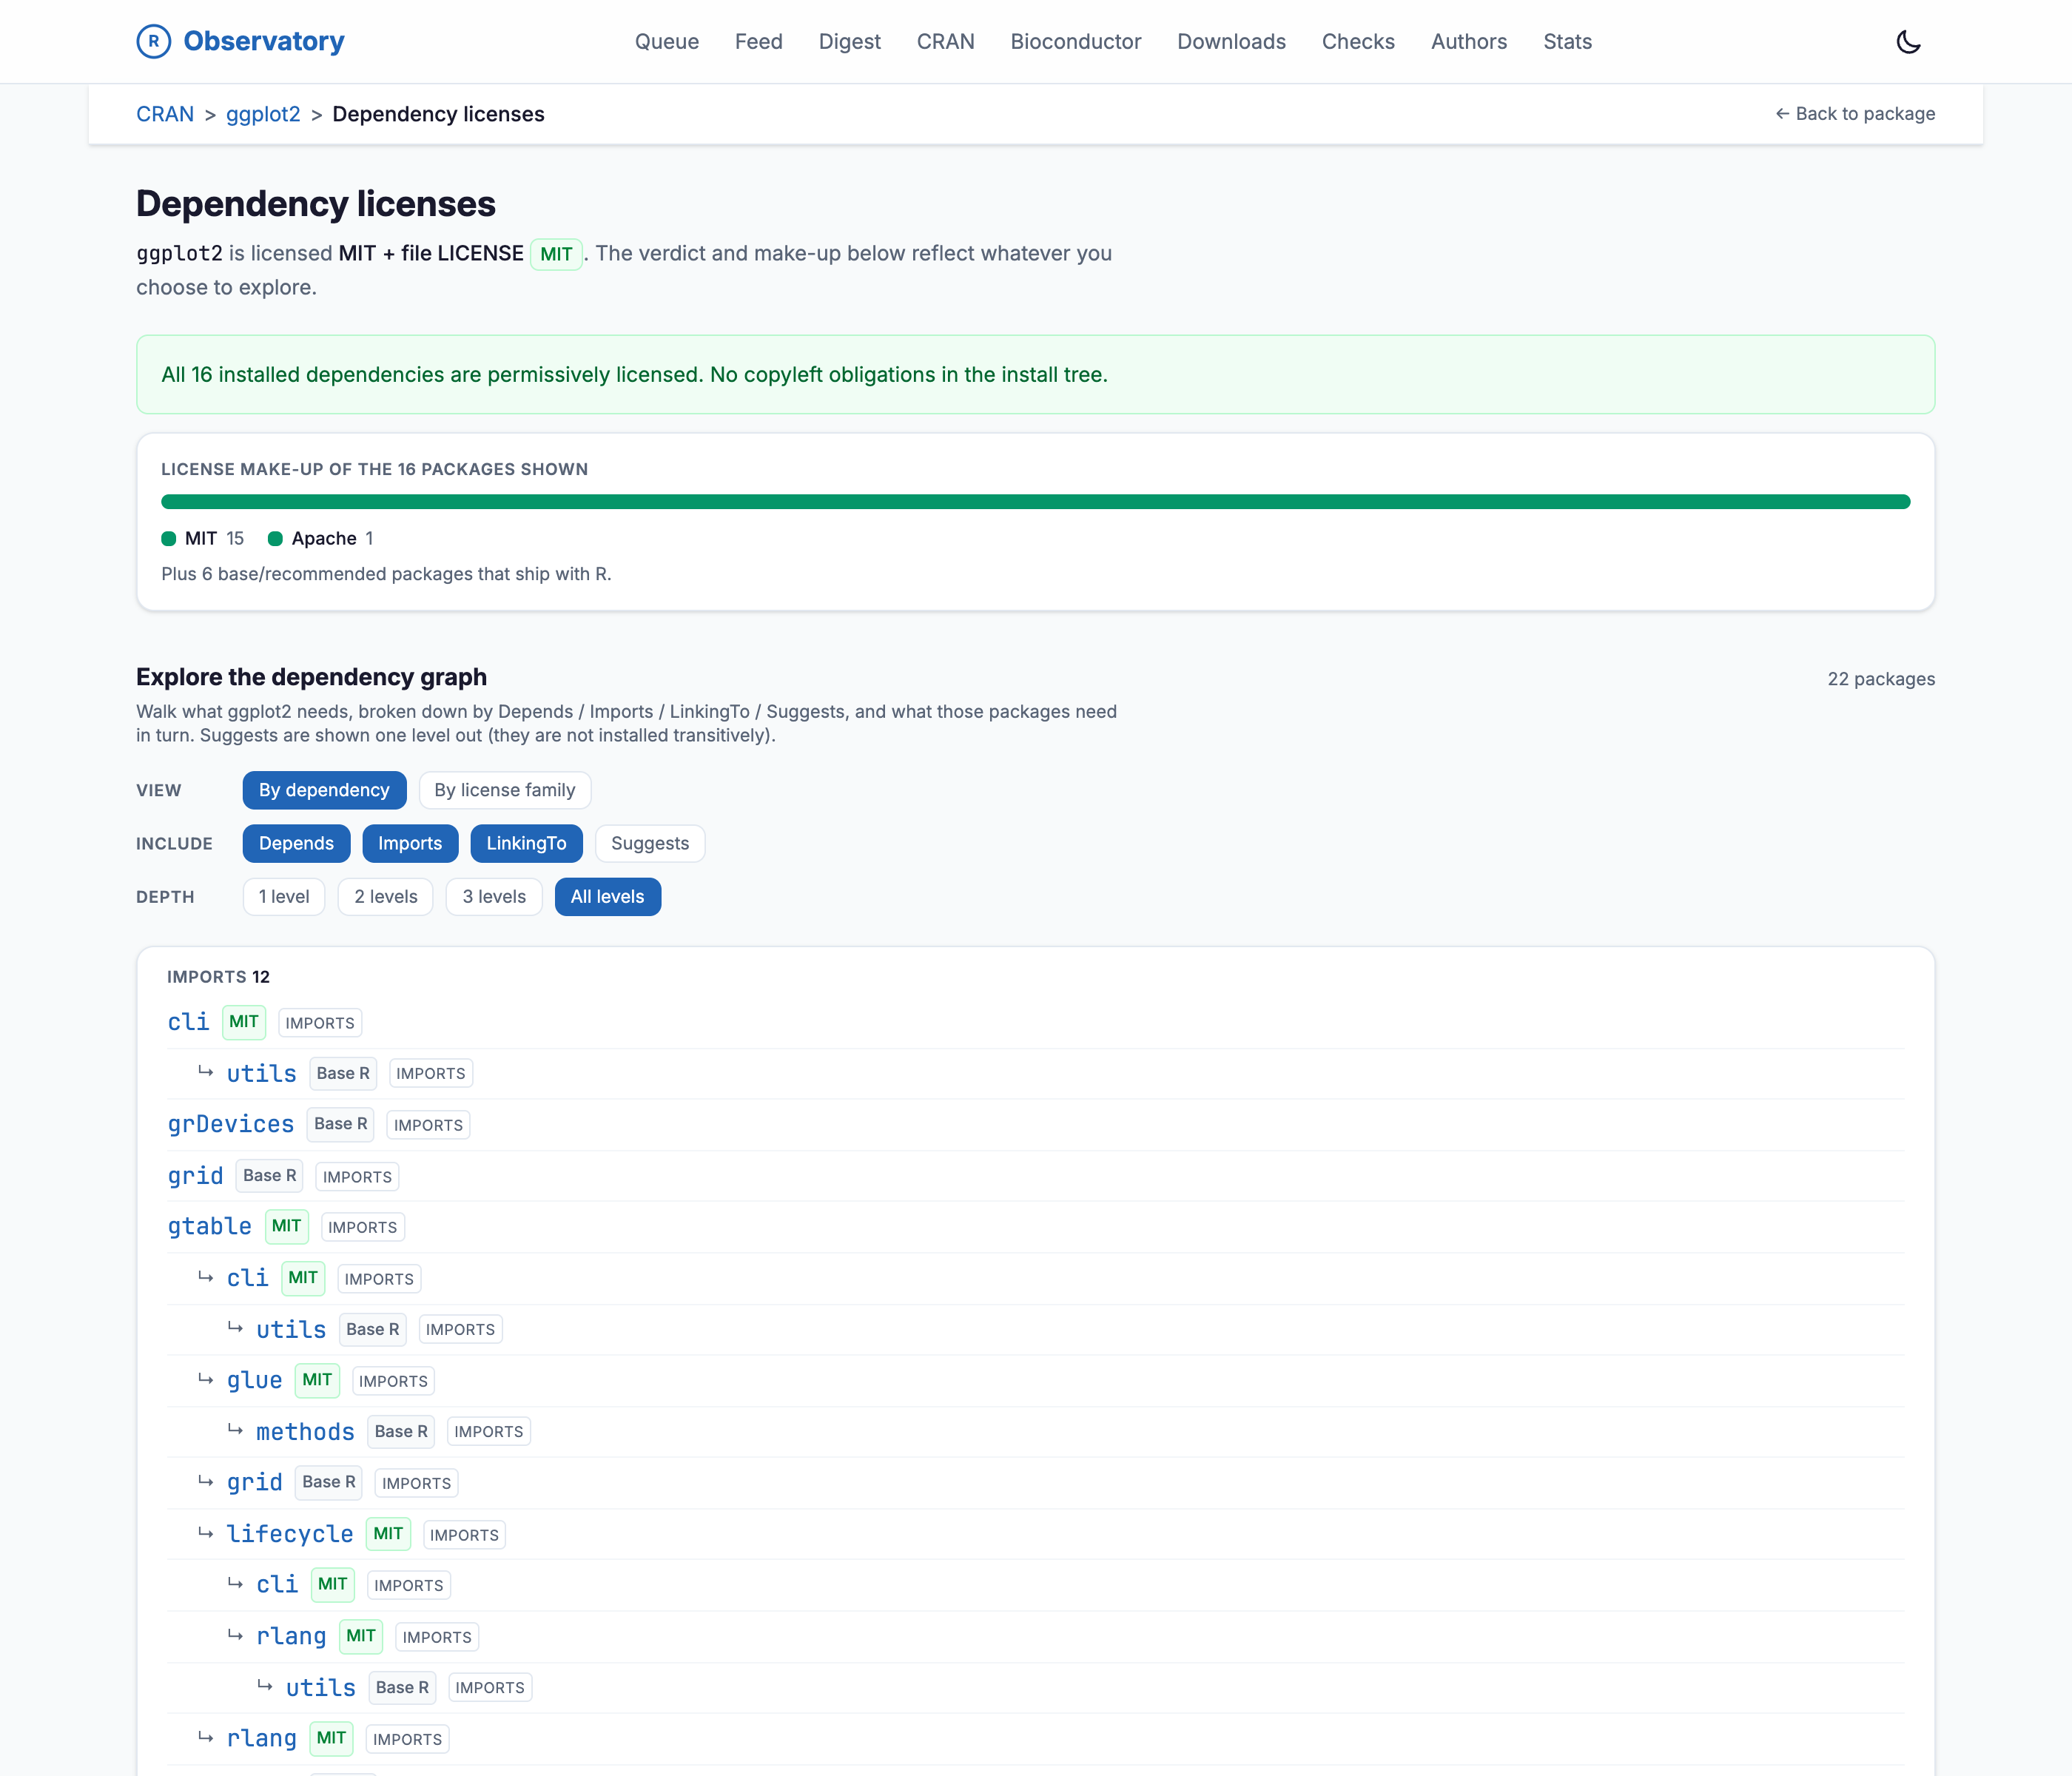Image resolution: width=2072 pixels, height=1776 pixels.
Task: Click Back to package link
Action: click(1855, 114)
